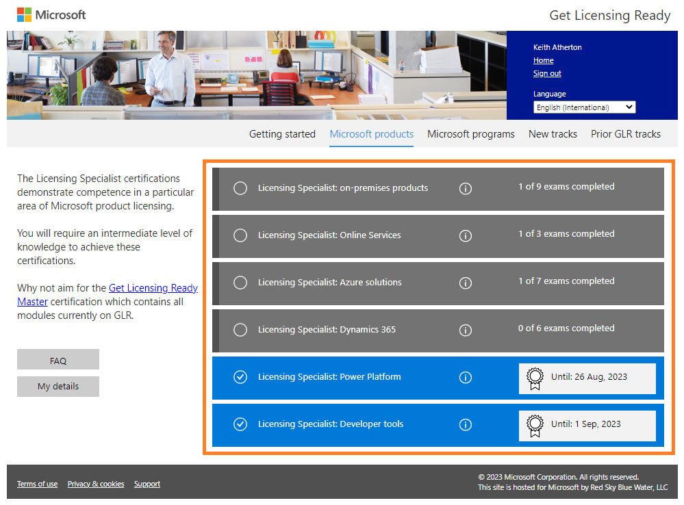The width and height of the screenshot is (684, 505).
Task: Click info icon beside Dynamics 365
Action: pyautogui.click(x=466, y=330)
